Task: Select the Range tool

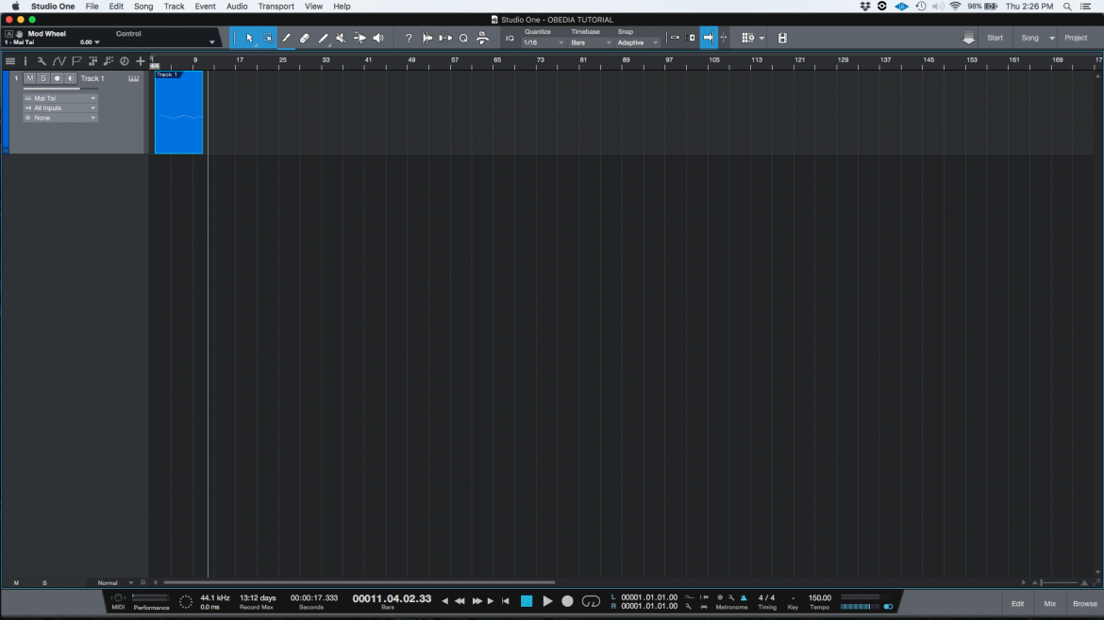Action: click(x=268, y=38)
